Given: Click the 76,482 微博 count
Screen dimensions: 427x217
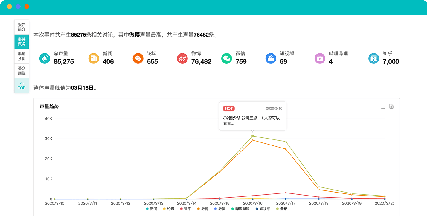Looking at the screenshot, I should (201, 61).
